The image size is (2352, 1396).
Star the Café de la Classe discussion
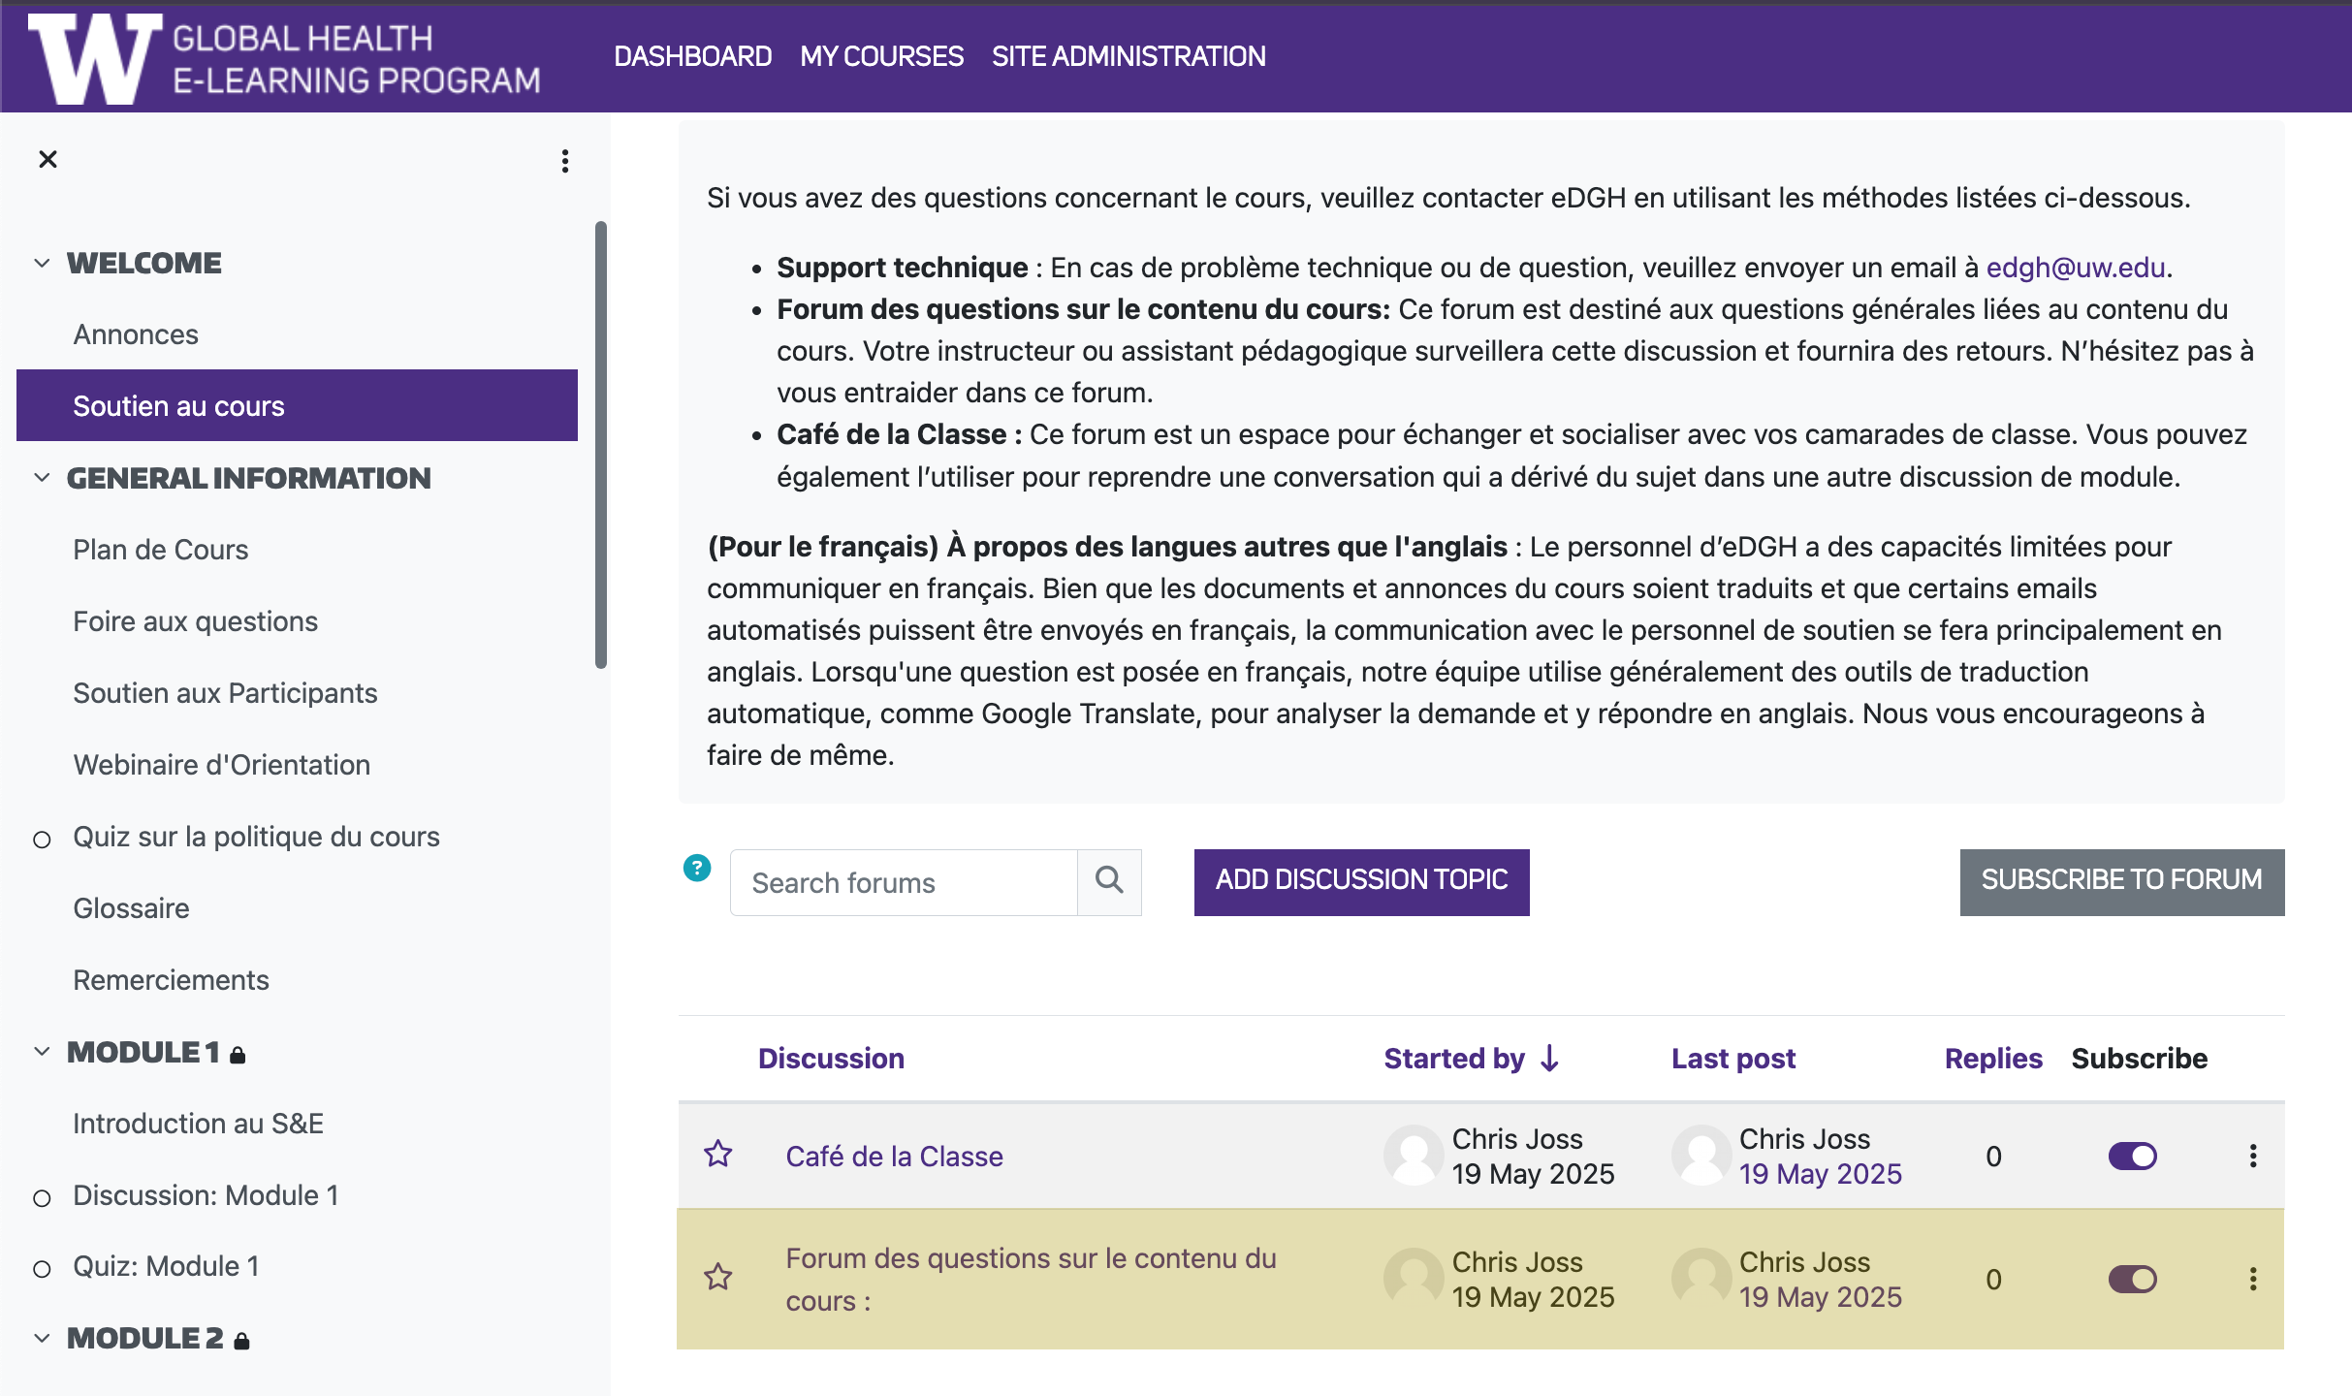pos(718,1155)
